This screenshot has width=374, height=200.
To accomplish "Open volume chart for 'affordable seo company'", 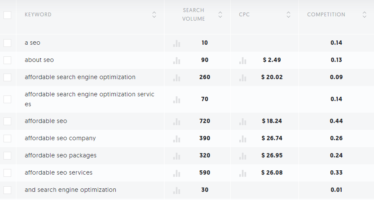I will point(177,139).
